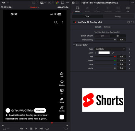The image size is (135, 131).
Task: Click the overlay vertical three-dots icon
Action: [63, 22]
